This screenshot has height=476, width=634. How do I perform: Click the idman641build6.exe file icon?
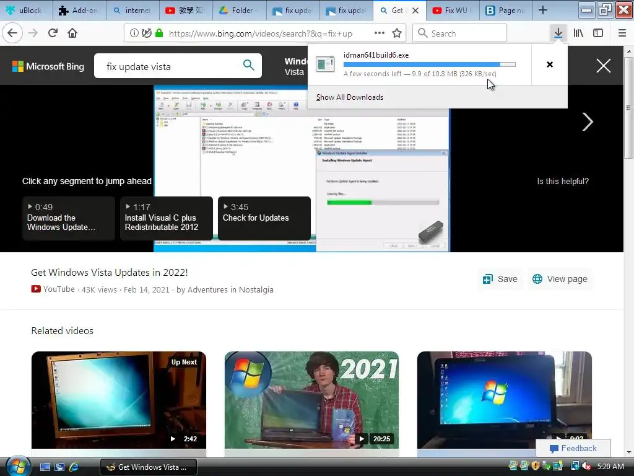tap(325, 64)
